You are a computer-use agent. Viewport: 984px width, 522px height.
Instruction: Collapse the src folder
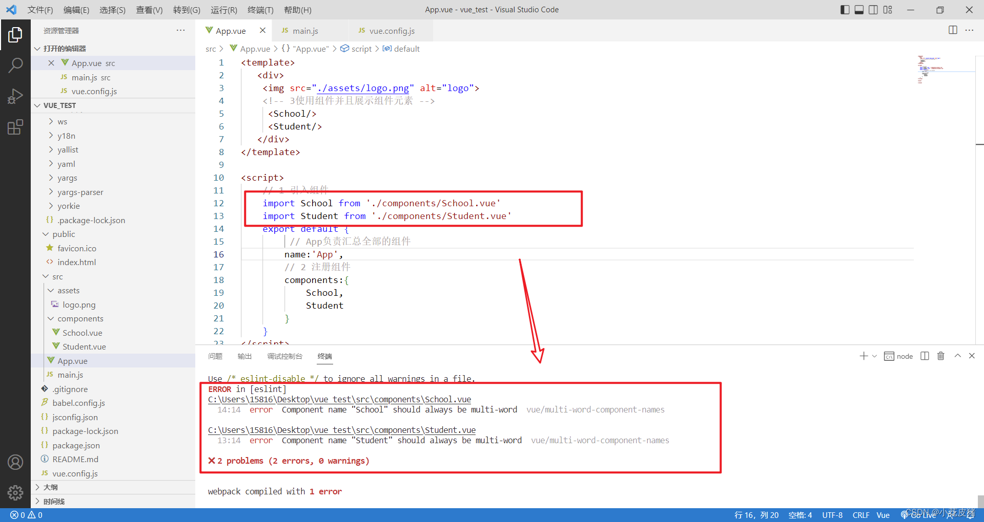[x=113, y=276]
